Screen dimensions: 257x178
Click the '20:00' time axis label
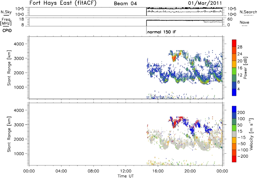(190, 171)
